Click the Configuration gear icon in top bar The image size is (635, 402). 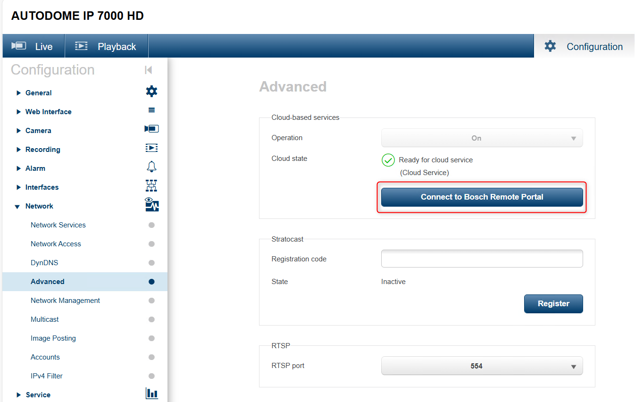tap(550, 46)
